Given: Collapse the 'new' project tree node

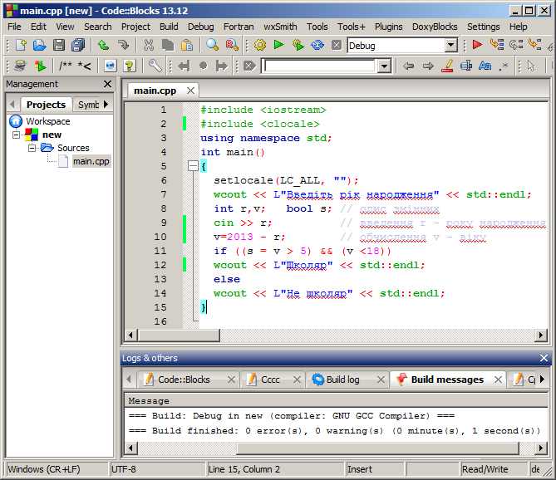Looking at the screenshot, I should tap(16, 135).
